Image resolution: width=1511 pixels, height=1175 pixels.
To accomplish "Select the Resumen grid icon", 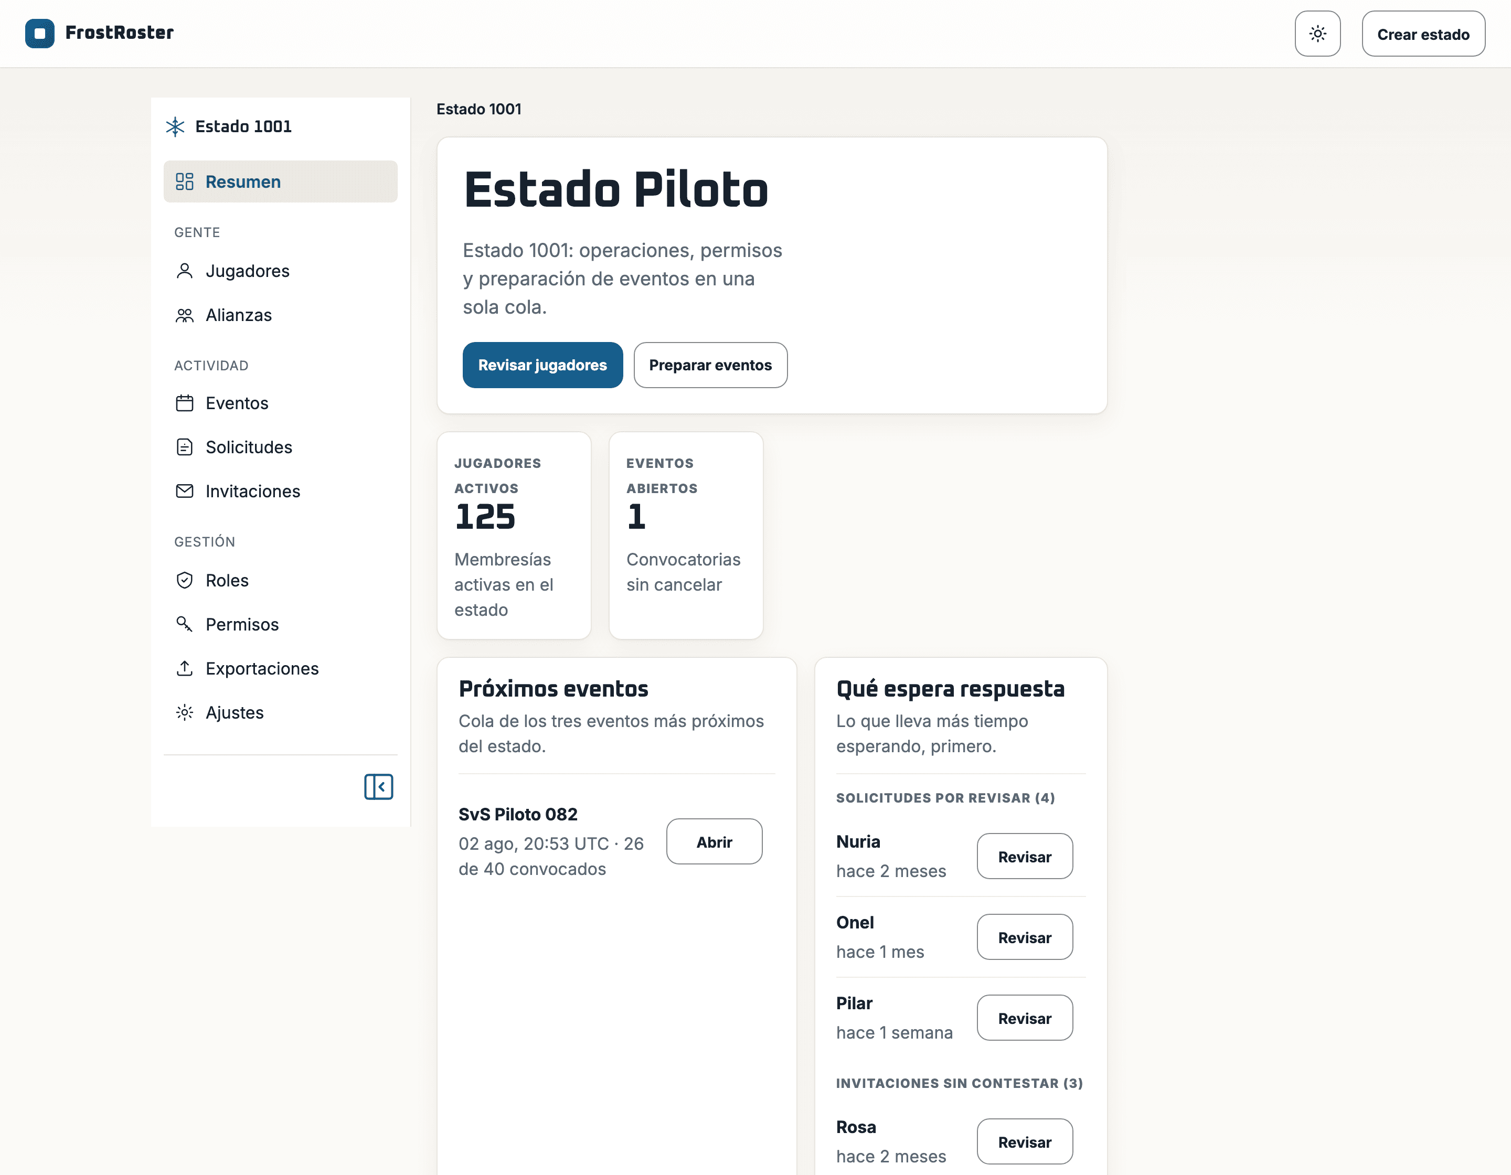I will (x=184, y=182).
